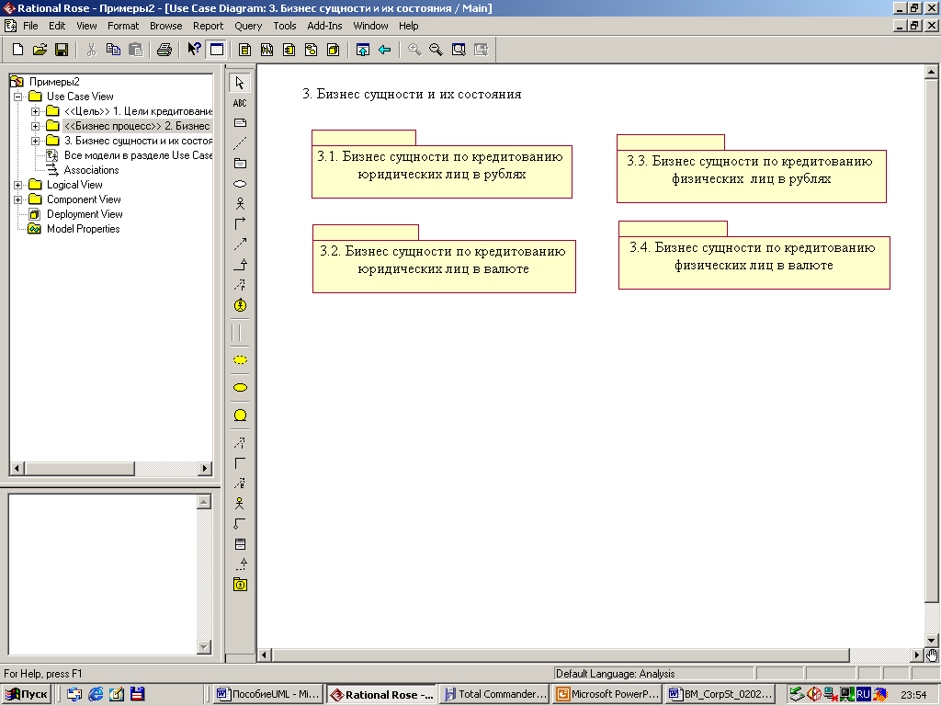
Task: Open the File menu
Action: 30,26
